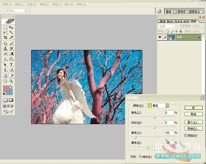Viewport: 206px width, 164px height.
Task: Open the 取样点 sample size dropdown
Action: pos(17,11)
